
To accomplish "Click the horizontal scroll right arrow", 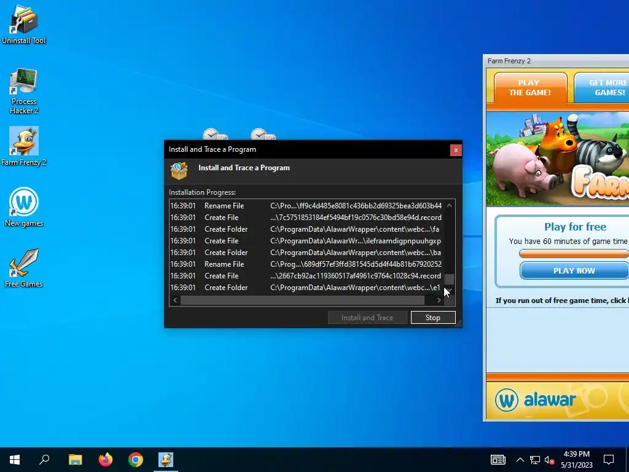I will click(x=439, y=300).
